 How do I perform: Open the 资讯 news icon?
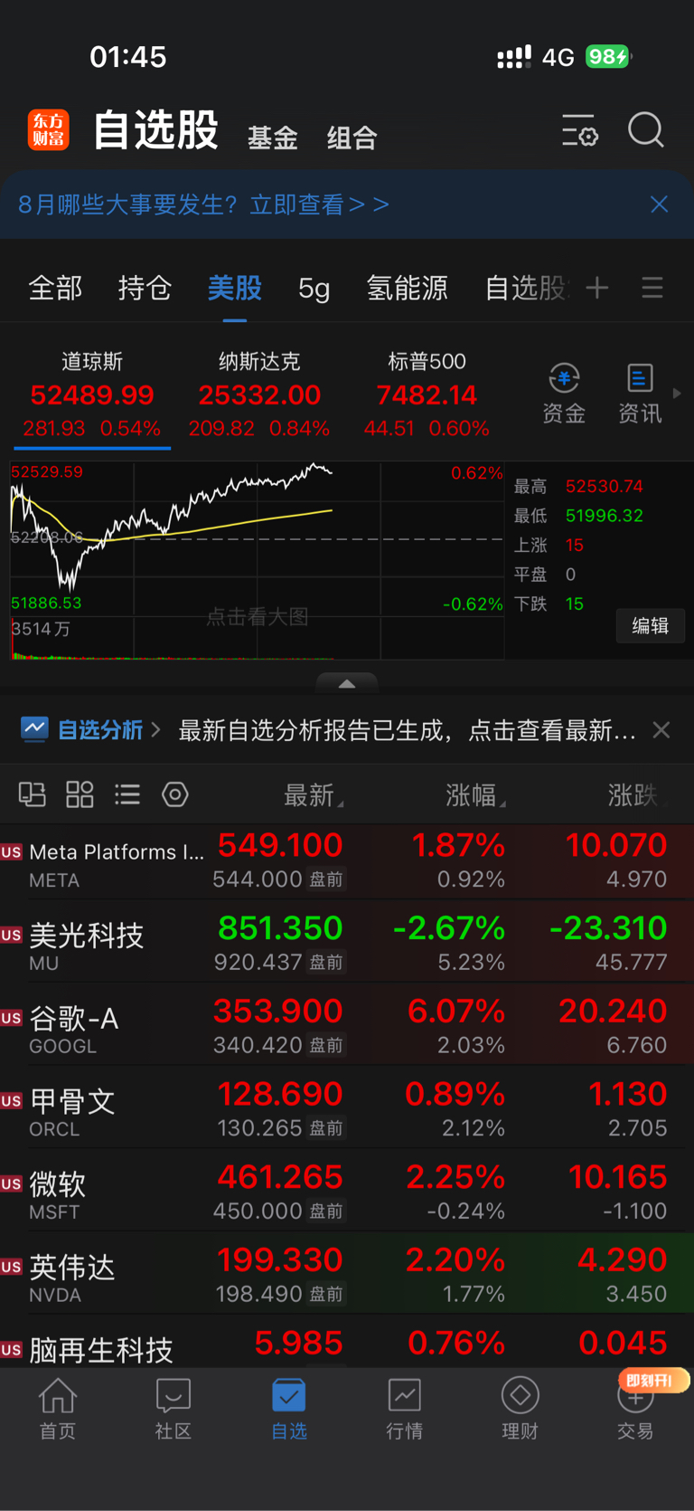coord(640,394)
